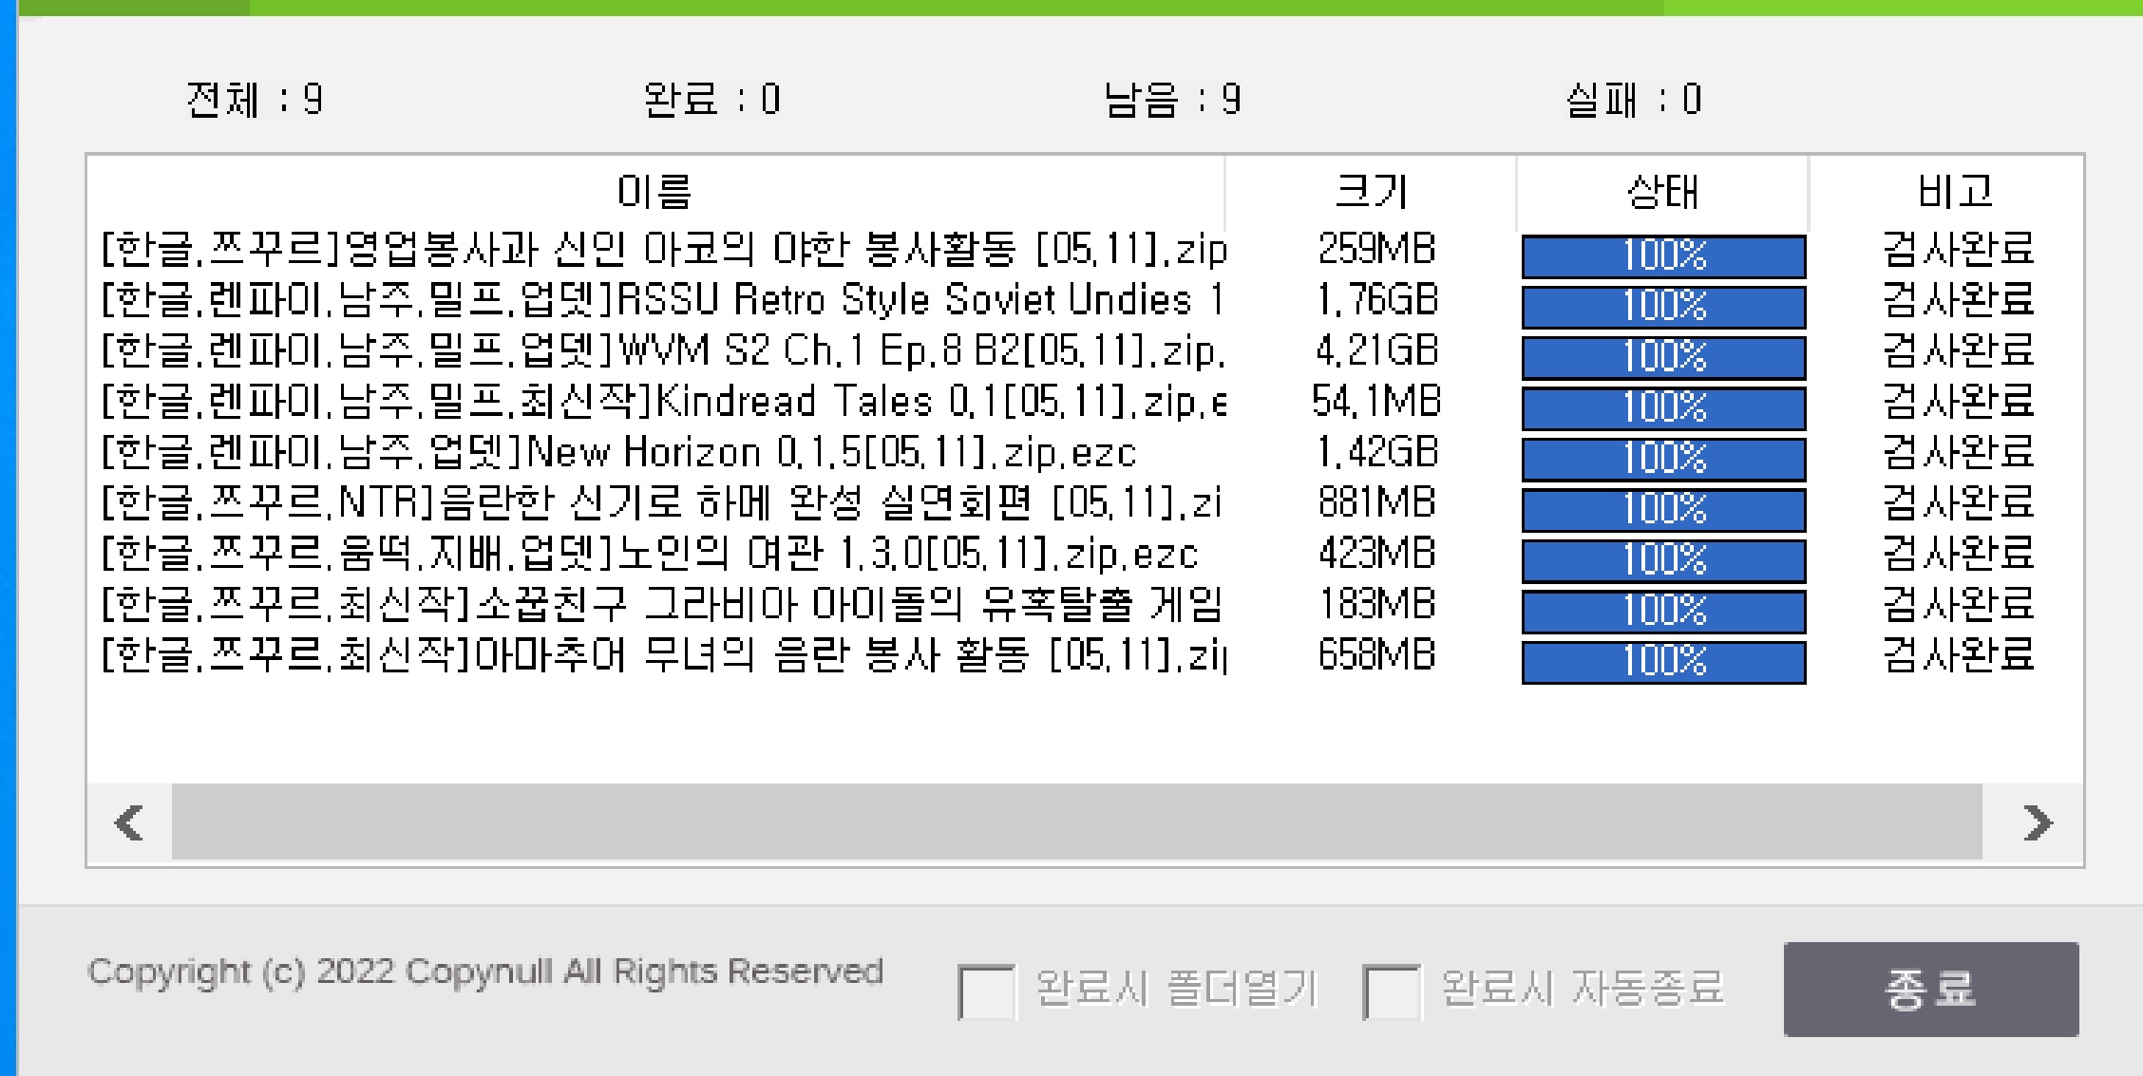Click the 1.42GB size cell
This screenshot has width=2143, height=1076.
(1376, 453)
